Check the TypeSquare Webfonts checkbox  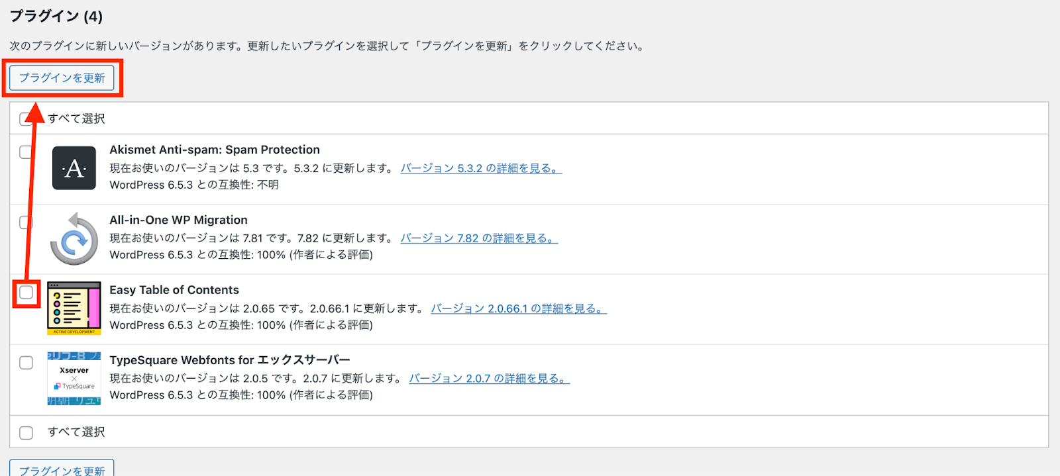26,363
